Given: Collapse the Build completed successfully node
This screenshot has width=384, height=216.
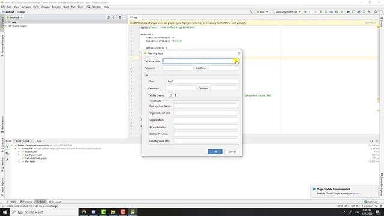Looking at the screenshot, I should pyautogui.click(x=12, y=145).
